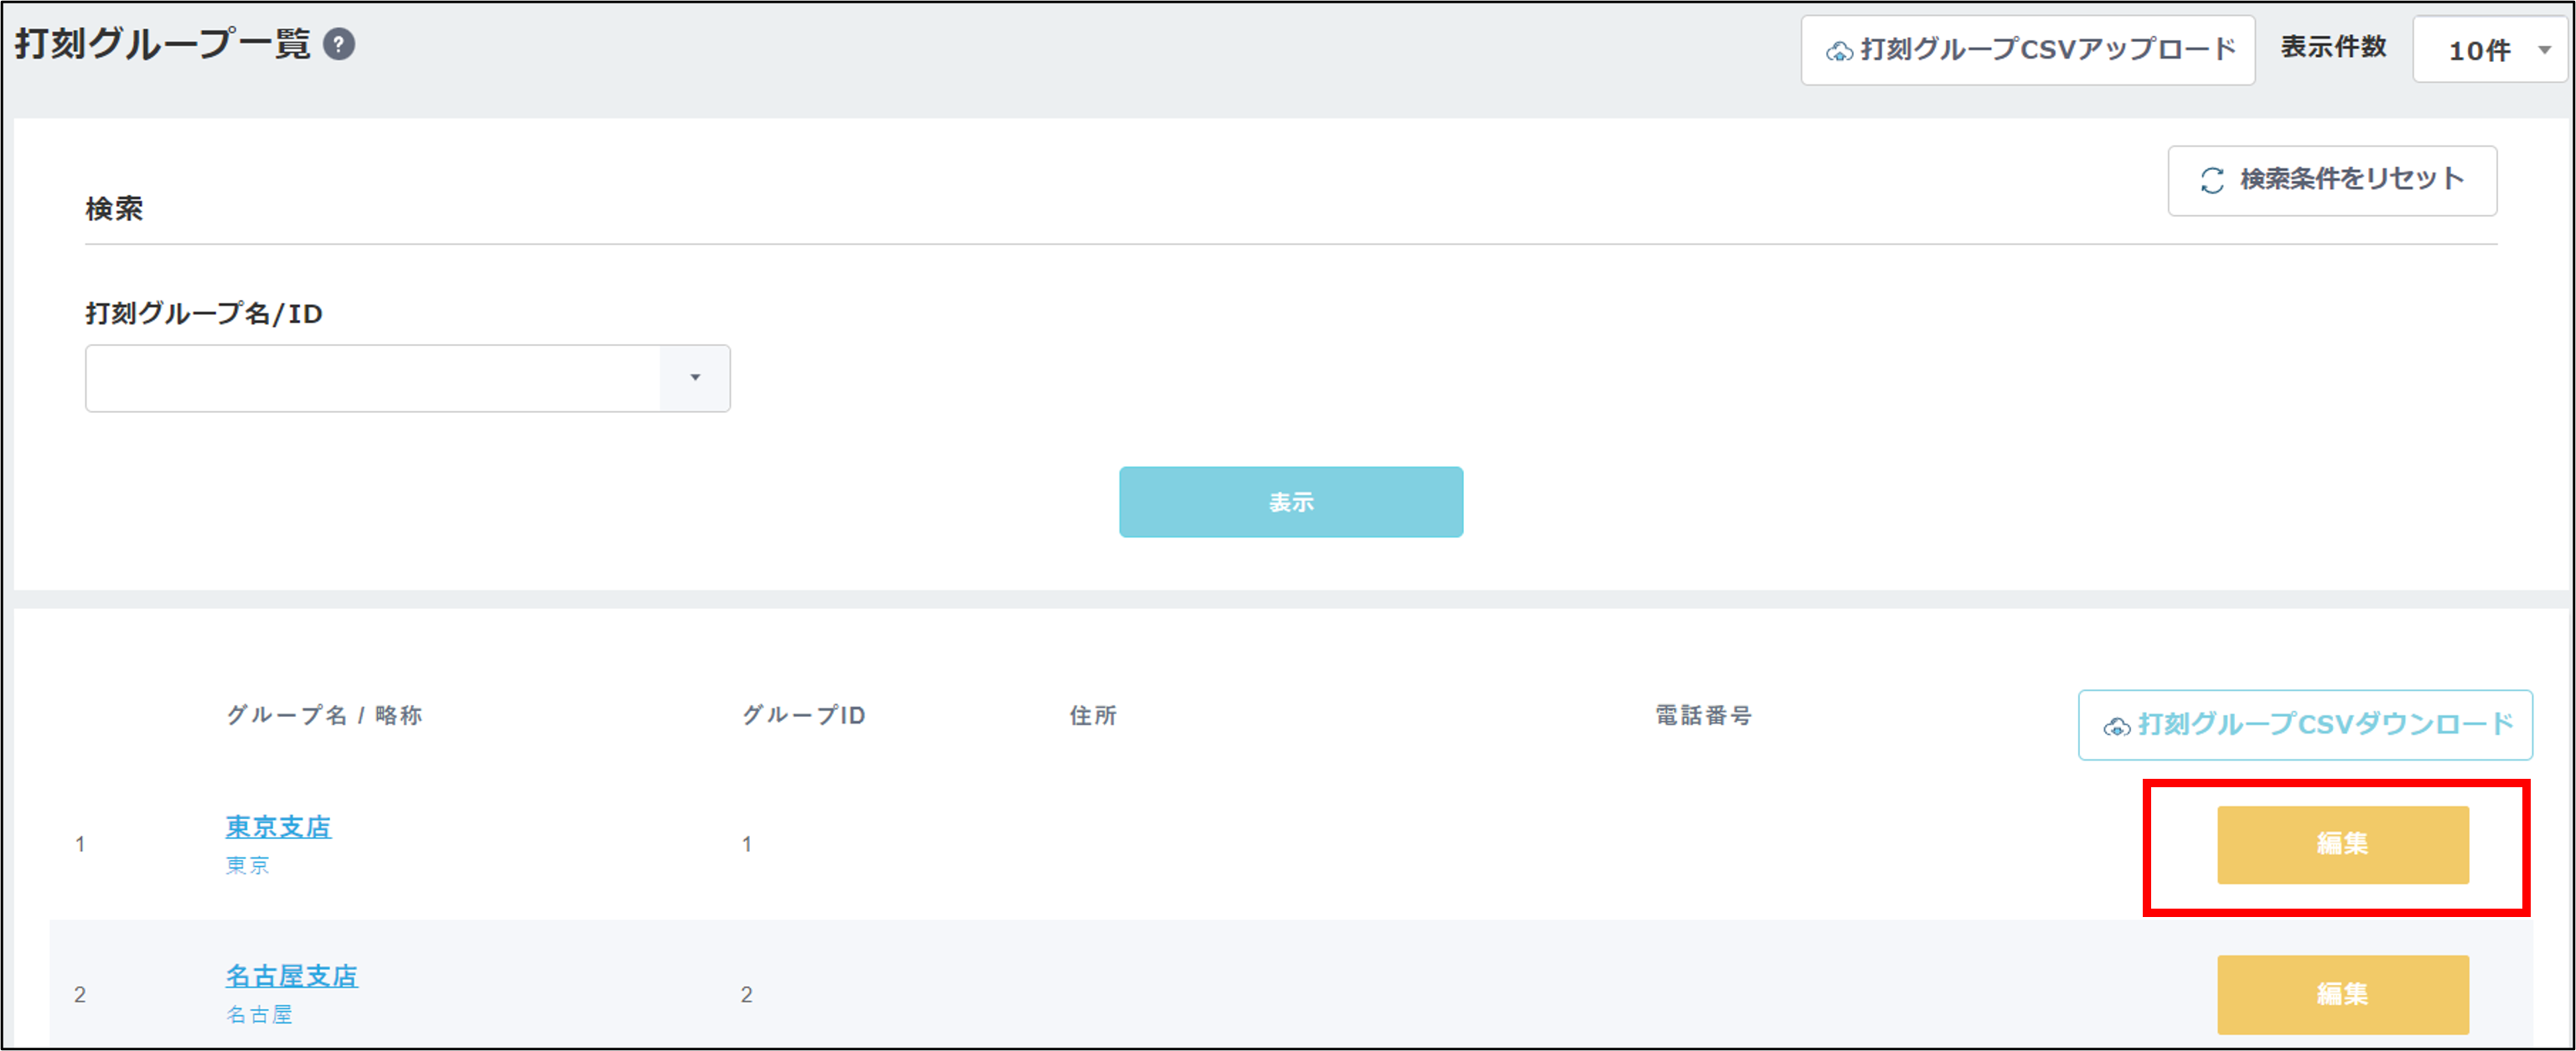Screen dimensions: 2576x1051
Task: Open the 名古屋支店 link
Action: (x=291, y=976)
